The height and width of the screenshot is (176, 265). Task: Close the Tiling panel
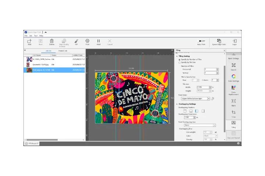pos(225,51)
